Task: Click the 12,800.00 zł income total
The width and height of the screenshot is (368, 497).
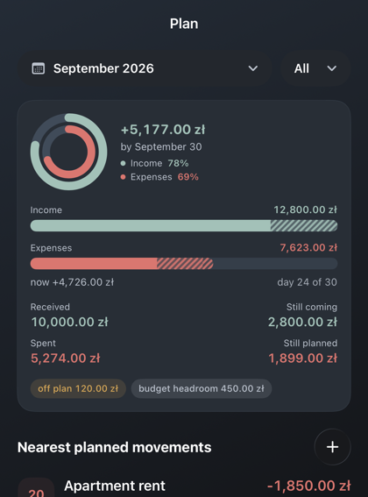Action: click(x=306, y=209)
